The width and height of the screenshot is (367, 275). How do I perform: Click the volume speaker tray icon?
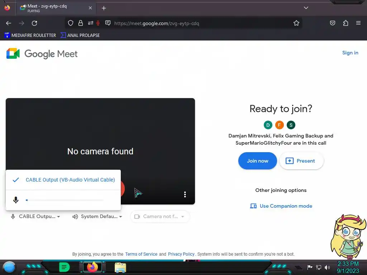click(x=327, y=267)
